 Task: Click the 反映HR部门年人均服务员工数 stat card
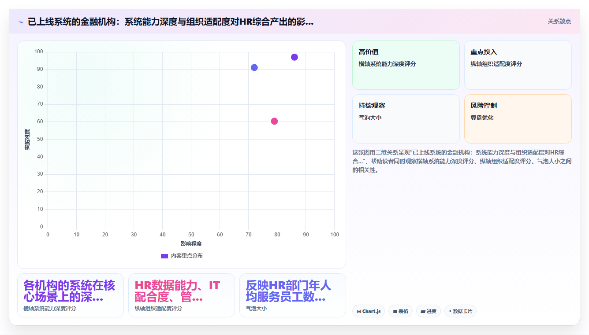[293, 295]
